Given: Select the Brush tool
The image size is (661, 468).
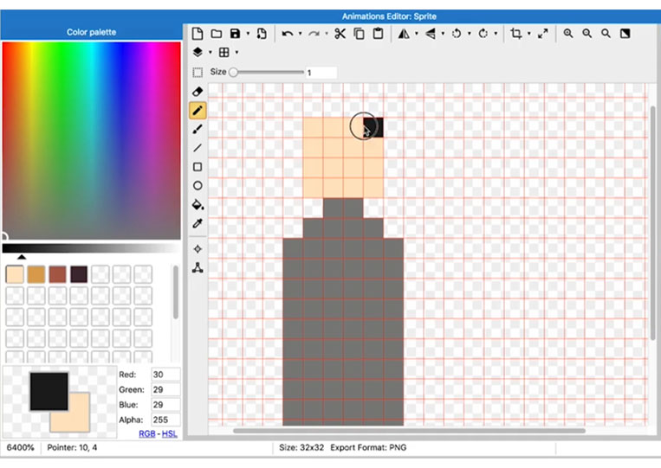Looking at the screenshot, I should [198, 129].
